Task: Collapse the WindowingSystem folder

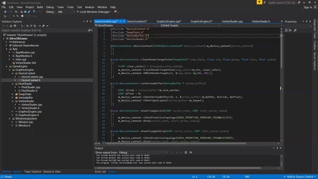Action: [x=9, y=118]
